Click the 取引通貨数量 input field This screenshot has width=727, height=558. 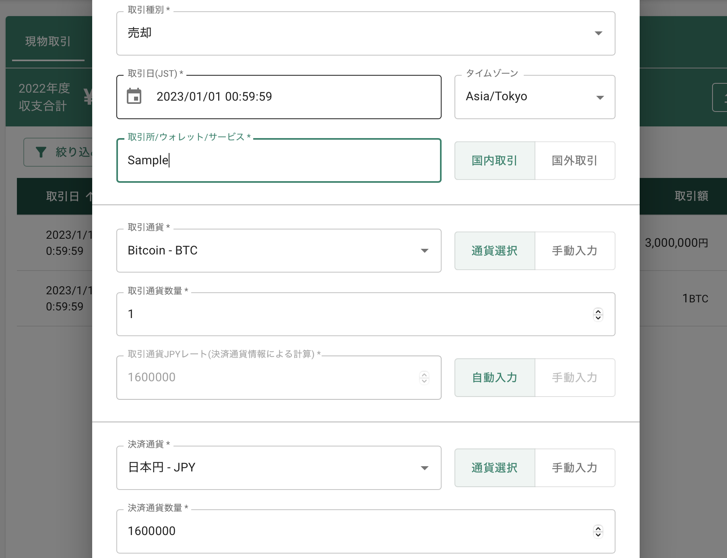[366, 314]
